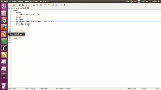Click the INS insert mode indicator
The image size is (161, 90).
[x=157, y=89]
